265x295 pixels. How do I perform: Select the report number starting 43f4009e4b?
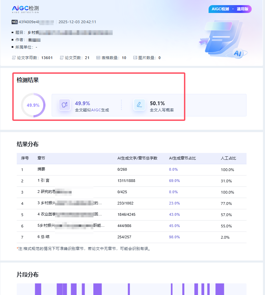tap(36, 22)
